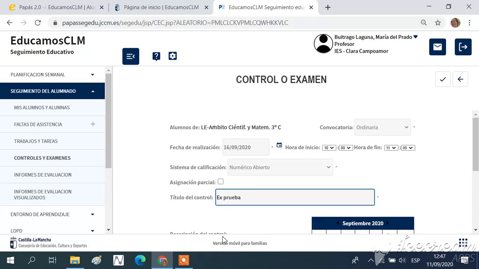Image resolution: width=479 pixels, height=269 pixels.
Task: Switch to Chrome in the taskbar
Action: pyautogui.click(x=162, y=260)
